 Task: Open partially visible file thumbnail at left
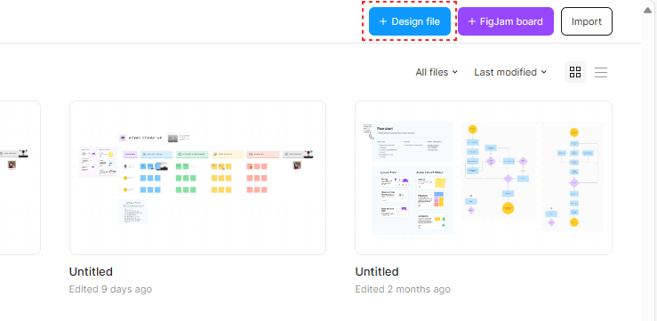(x=20, y=178)
